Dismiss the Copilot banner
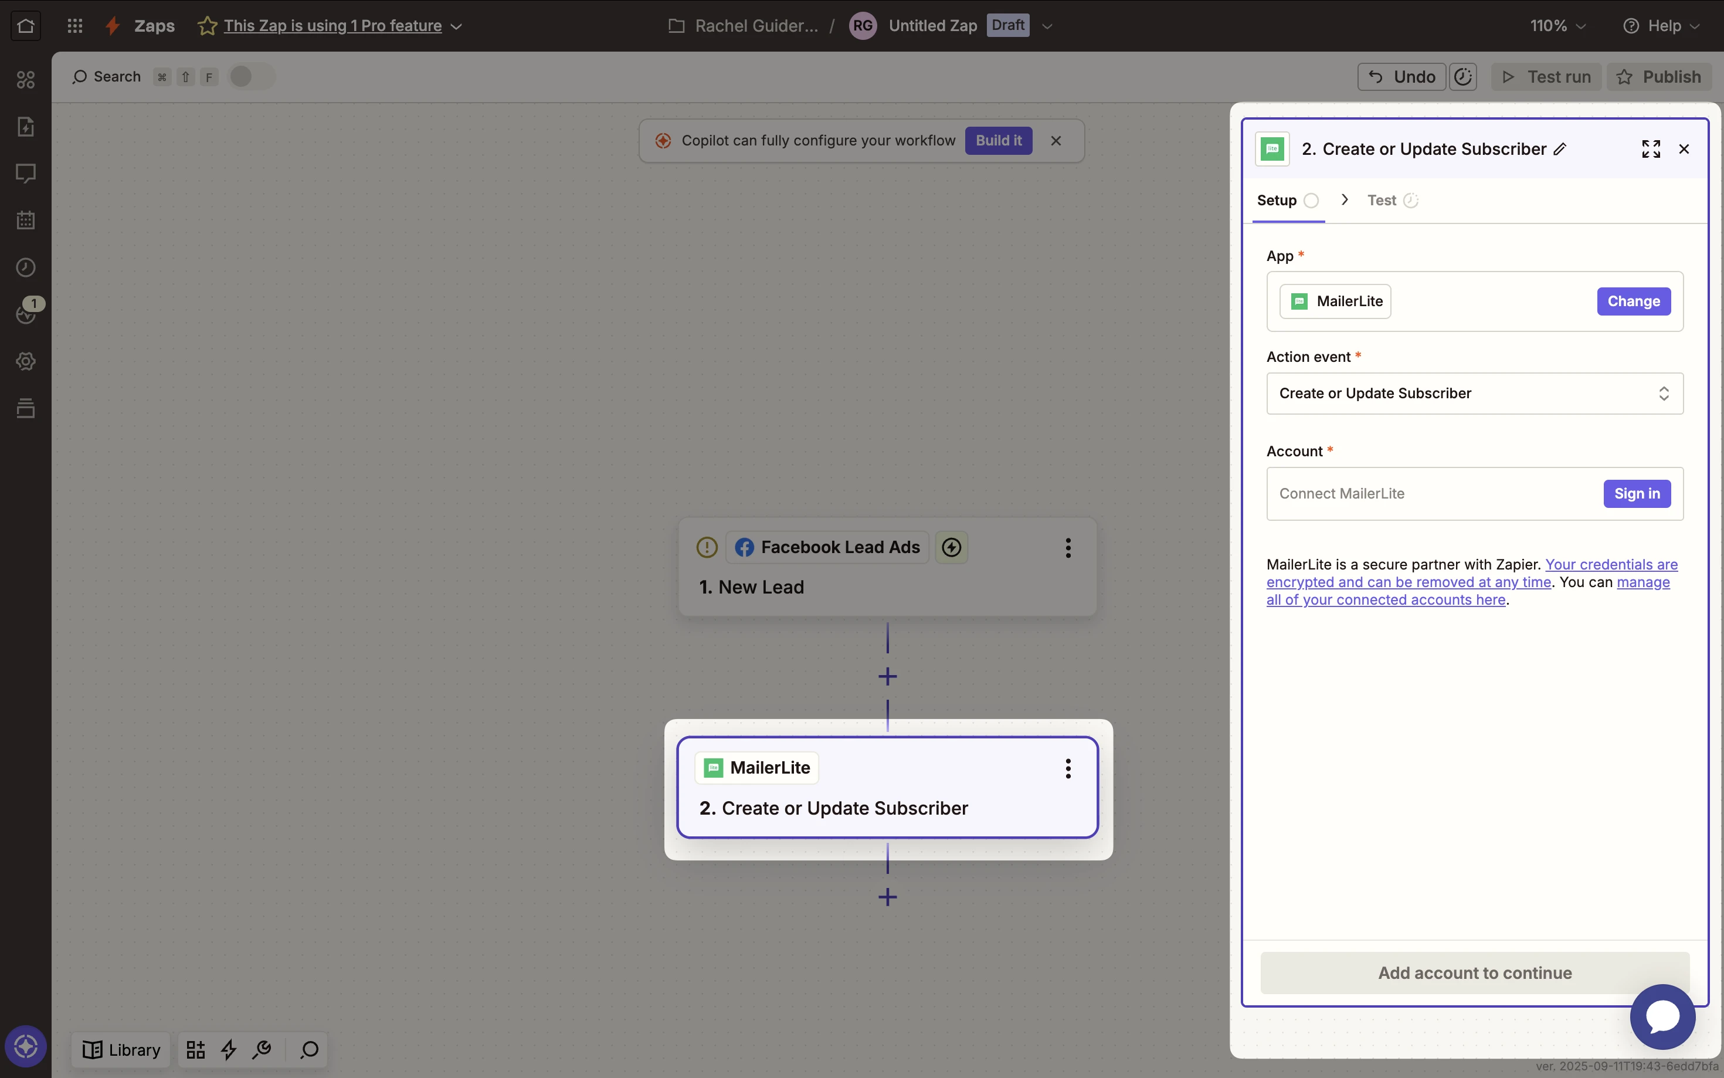The width and height of the screenshot is (1724, 1078). point(1056,141)
